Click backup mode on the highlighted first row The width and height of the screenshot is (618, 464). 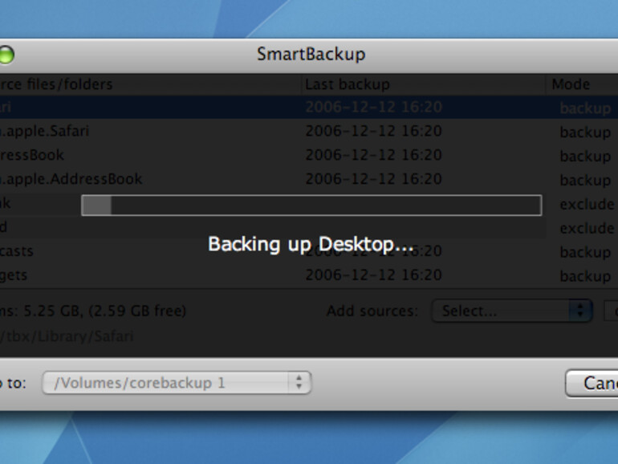click(x=585, y=108)
